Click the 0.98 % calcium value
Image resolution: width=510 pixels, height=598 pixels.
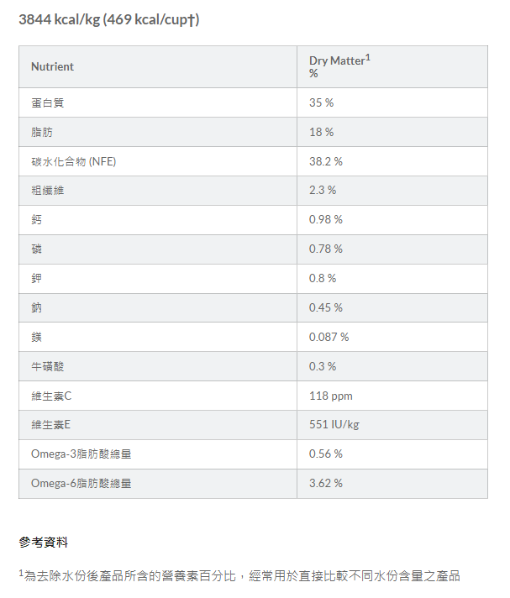coord(326,219)
